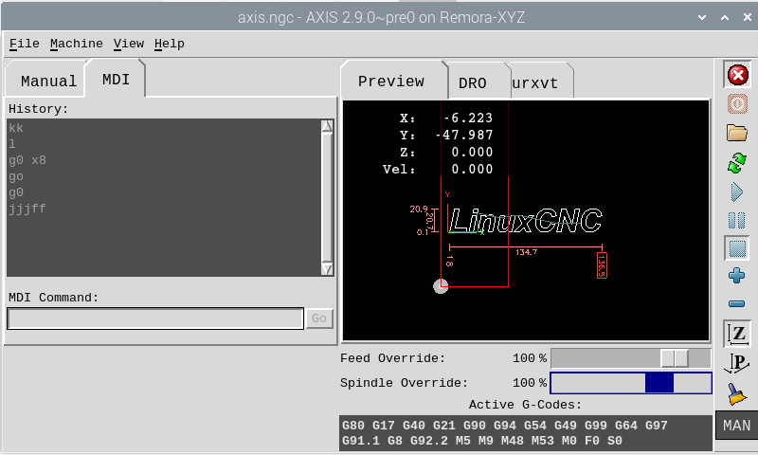The height and width of the screenshot is (455, 758).
Task: Toggle the machine power button
Action: coord(737,104)
